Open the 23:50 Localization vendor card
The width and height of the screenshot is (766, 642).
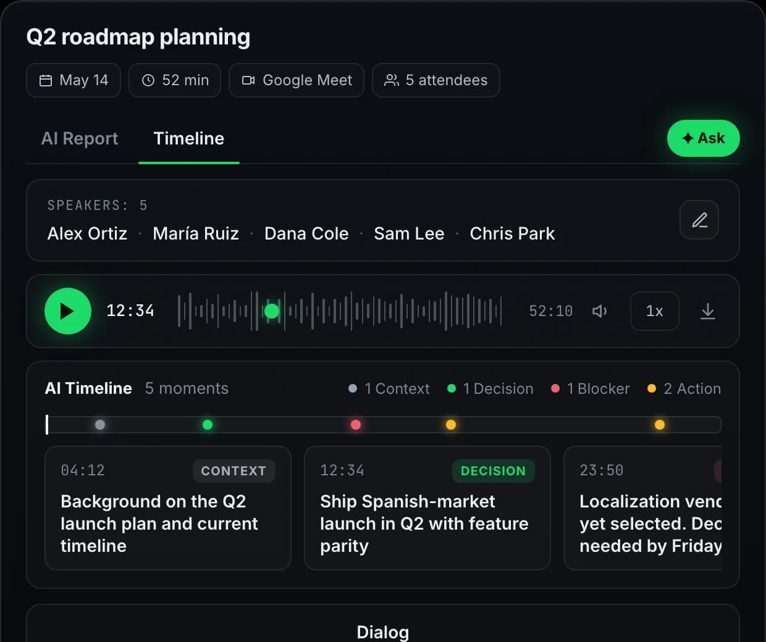[x=642, y=508]
